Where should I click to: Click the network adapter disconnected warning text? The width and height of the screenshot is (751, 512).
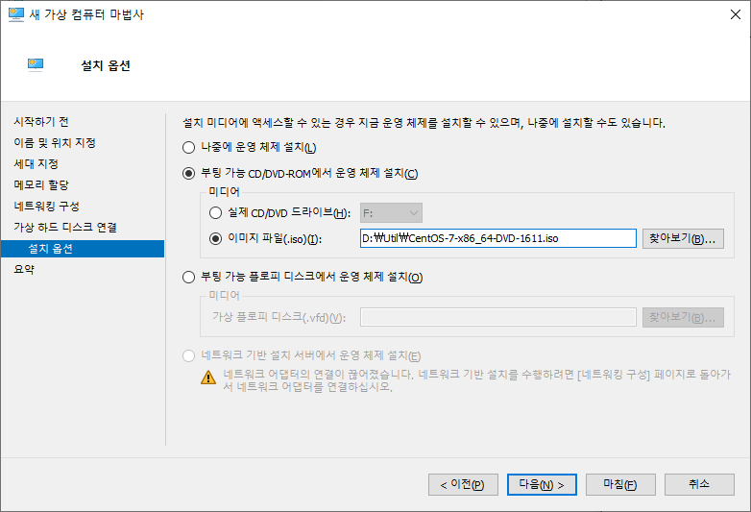[x=476, y=380]
